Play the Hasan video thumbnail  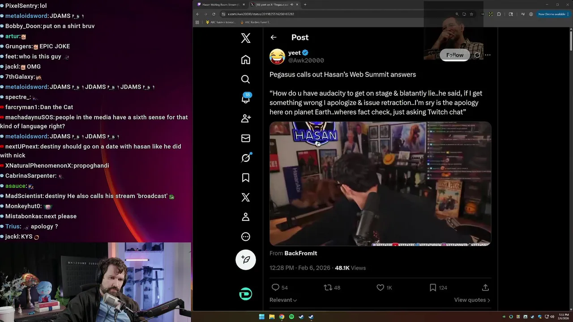tap(380, 183)
